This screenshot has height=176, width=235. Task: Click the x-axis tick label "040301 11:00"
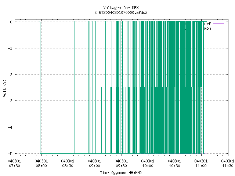pos(201,163)
